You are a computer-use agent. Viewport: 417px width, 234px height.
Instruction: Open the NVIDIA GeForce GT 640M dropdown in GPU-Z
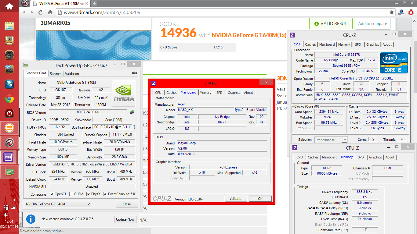tap(58, 204)
